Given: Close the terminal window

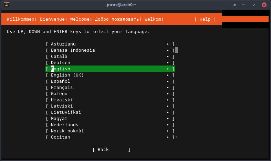Looking at the screenshot, I should [x=264, y=5].
